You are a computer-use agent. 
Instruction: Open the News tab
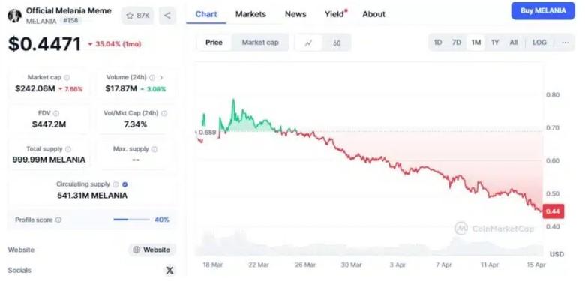pos(295,14)
